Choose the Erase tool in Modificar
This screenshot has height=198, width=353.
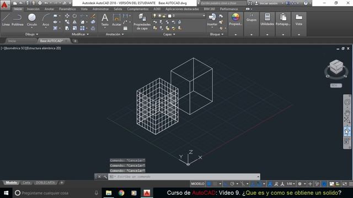tap(93, 16)
